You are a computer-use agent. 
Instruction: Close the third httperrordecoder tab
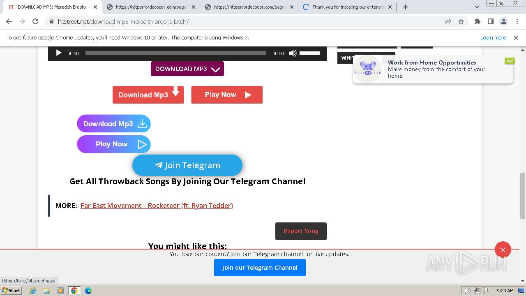click(292, 7)
